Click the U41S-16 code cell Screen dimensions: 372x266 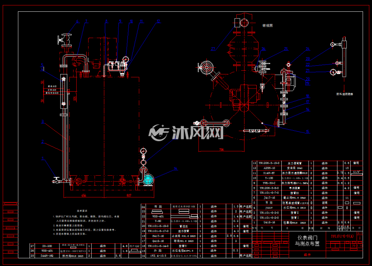tap(269, 222)
